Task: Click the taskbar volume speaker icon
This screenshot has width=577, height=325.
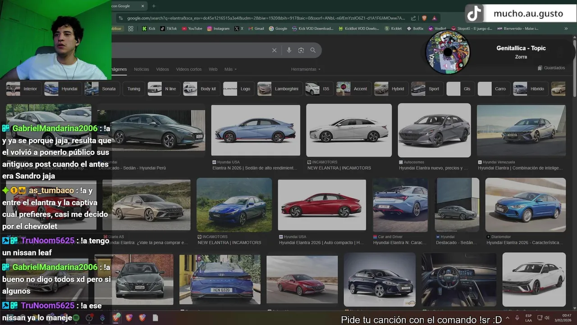Action: click(x=547, y=318)
